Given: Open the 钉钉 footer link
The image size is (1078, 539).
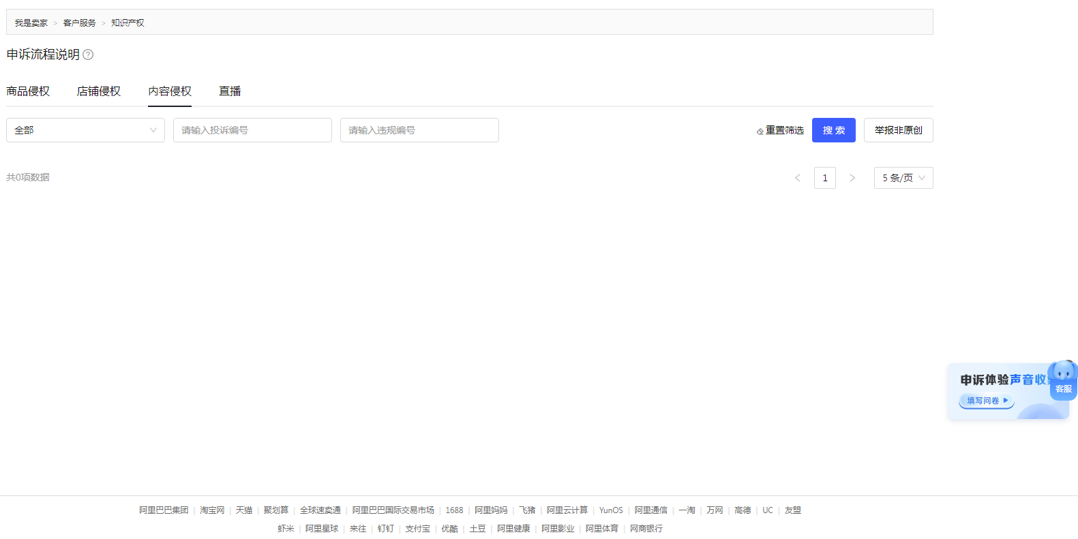Looking at the screenshot, I should point(386,529).
